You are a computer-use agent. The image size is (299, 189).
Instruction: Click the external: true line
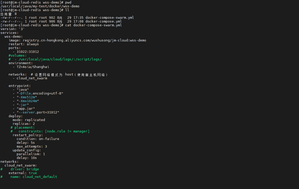pos(23,173)
